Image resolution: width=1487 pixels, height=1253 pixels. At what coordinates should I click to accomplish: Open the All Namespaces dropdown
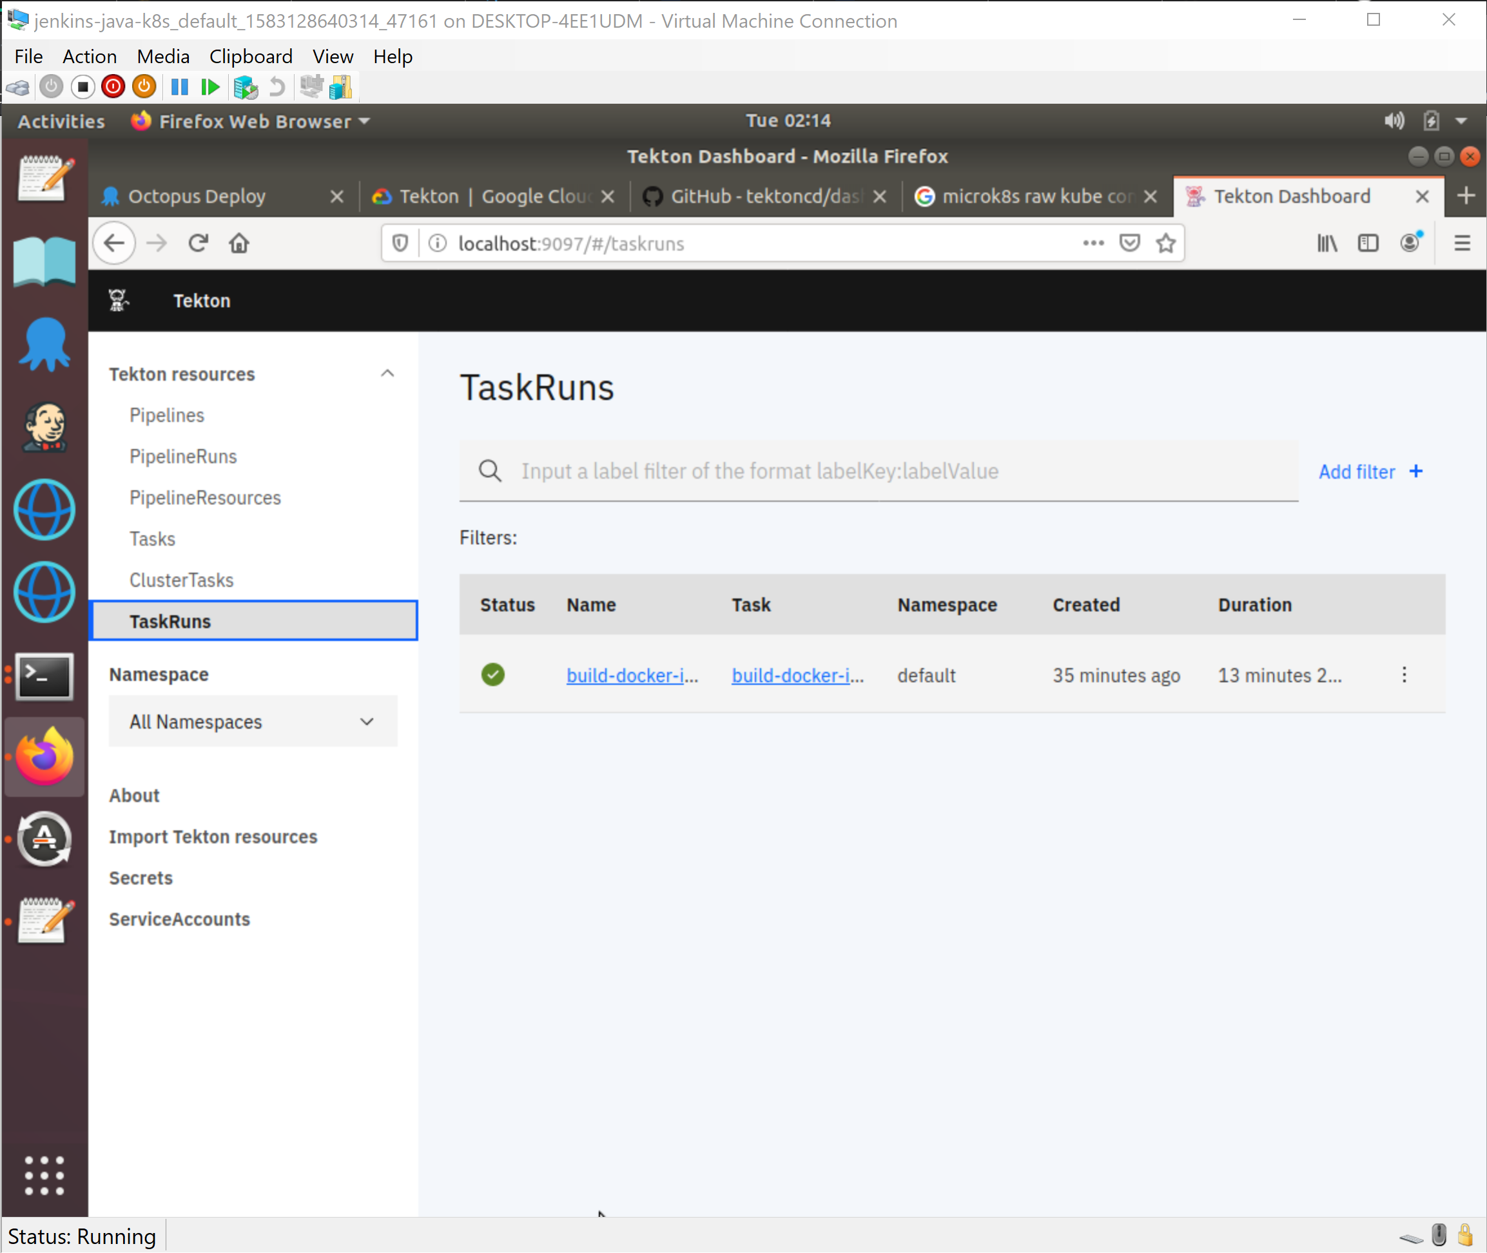pyautogui.click(x=252, y=722)
